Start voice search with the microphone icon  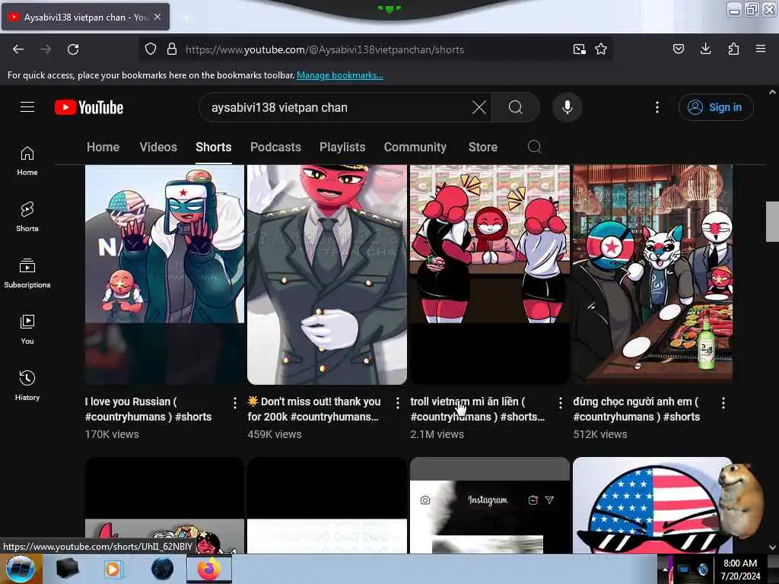tap(568, 107)
